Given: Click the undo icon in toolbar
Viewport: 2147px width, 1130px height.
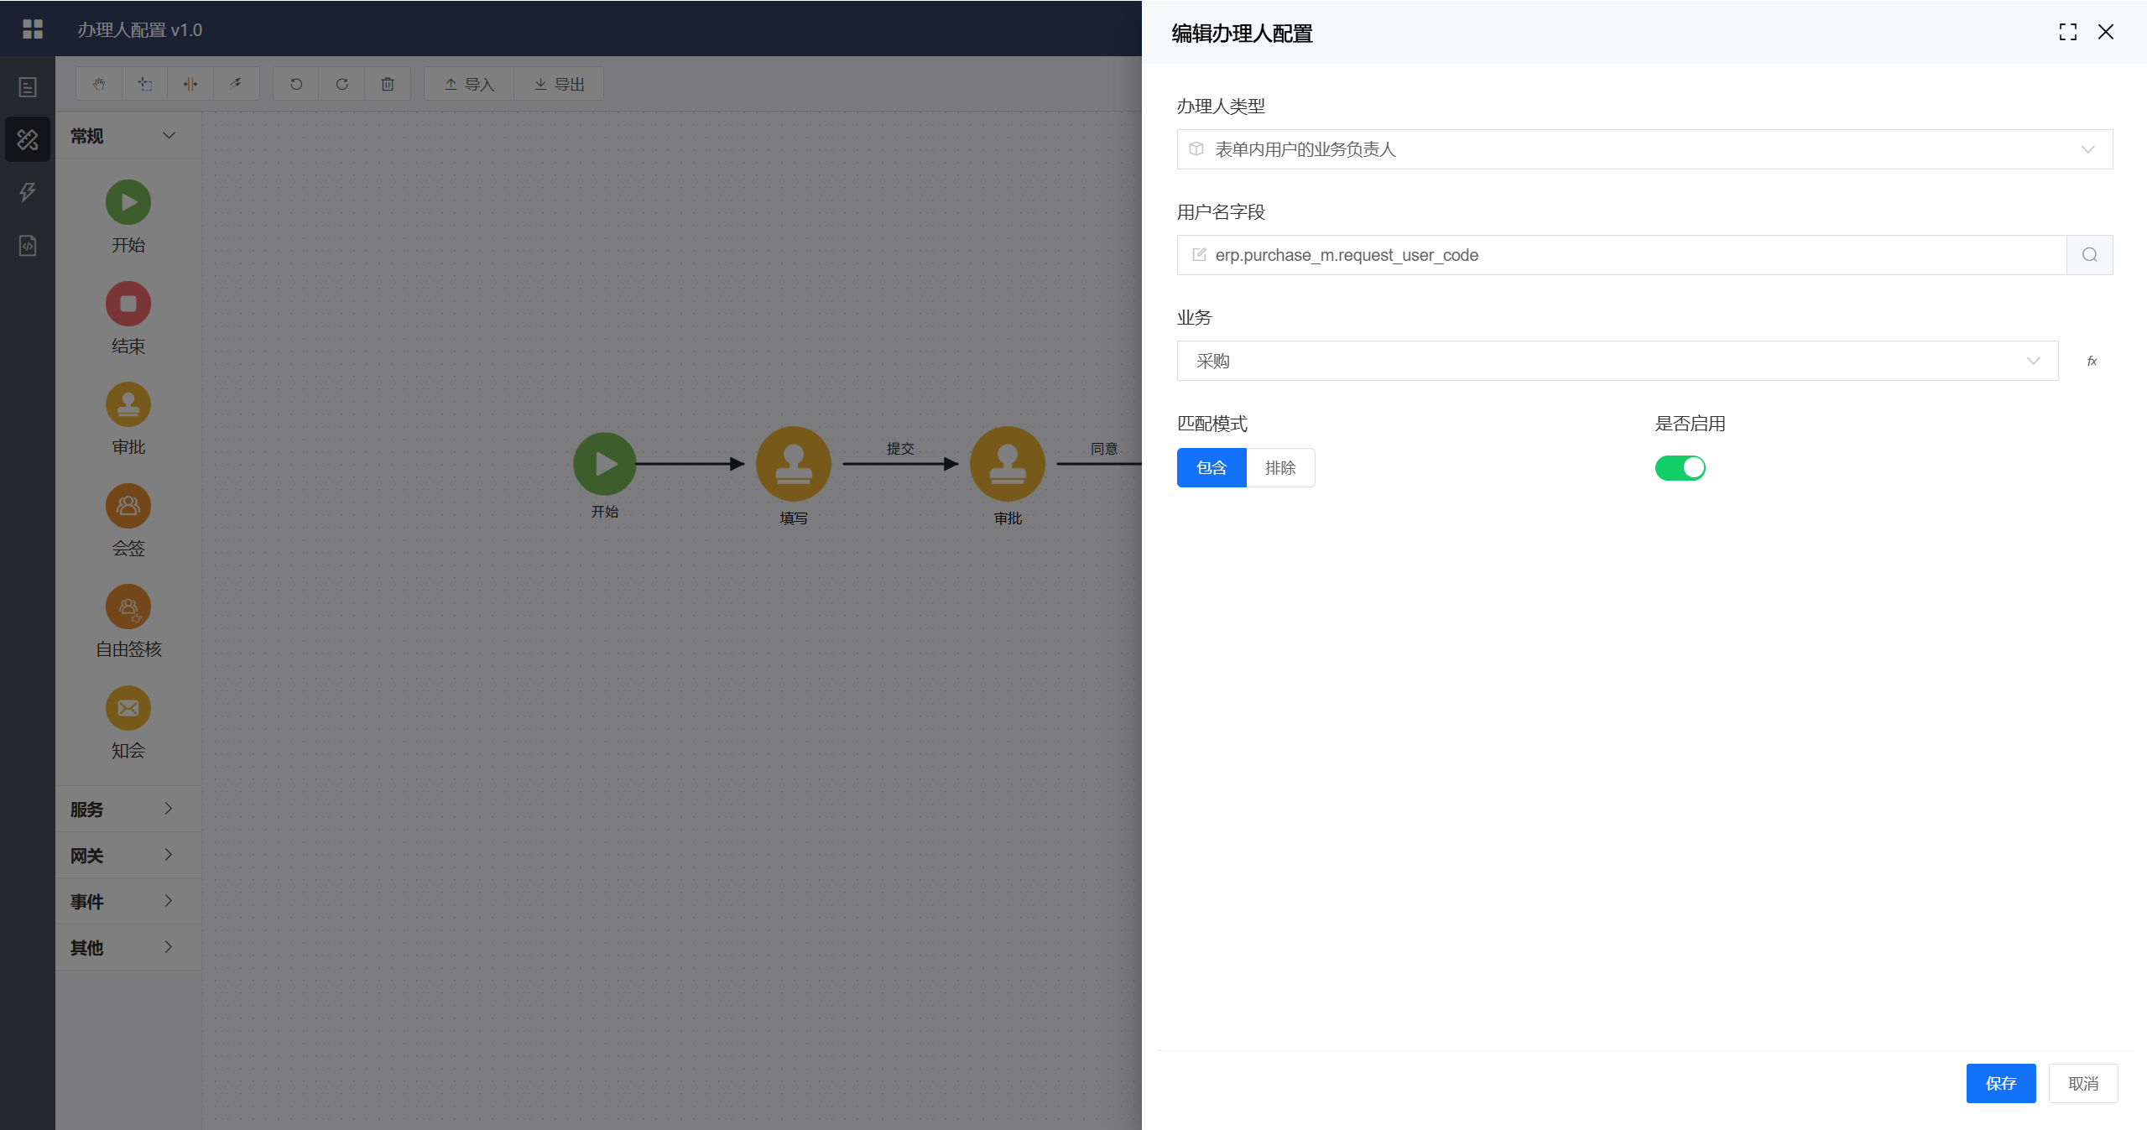Looking at the screenshot, I should coord(296,84).
